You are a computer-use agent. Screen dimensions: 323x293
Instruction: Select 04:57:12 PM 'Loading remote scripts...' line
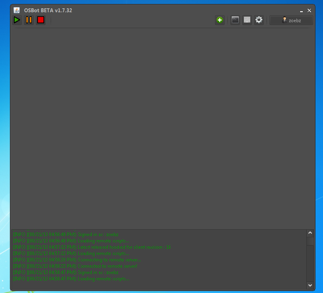(71, 253)
